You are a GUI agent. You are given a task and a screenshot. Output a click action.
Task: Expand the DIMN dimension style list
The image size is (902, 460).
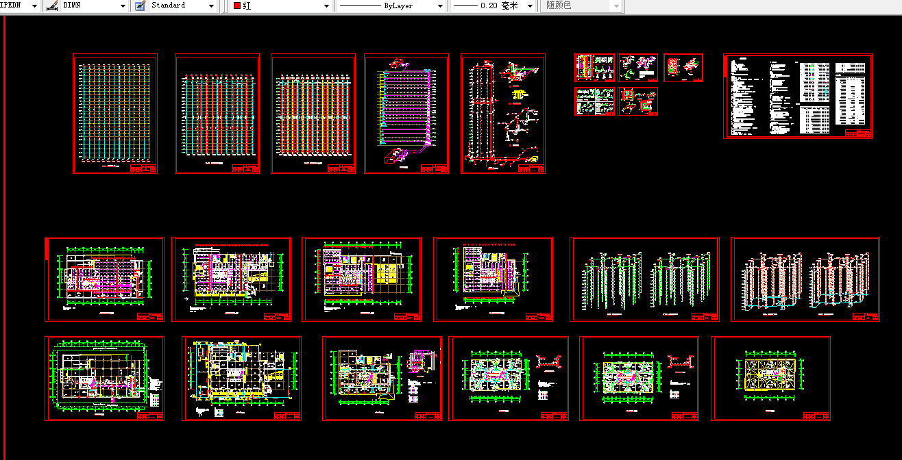122,5
